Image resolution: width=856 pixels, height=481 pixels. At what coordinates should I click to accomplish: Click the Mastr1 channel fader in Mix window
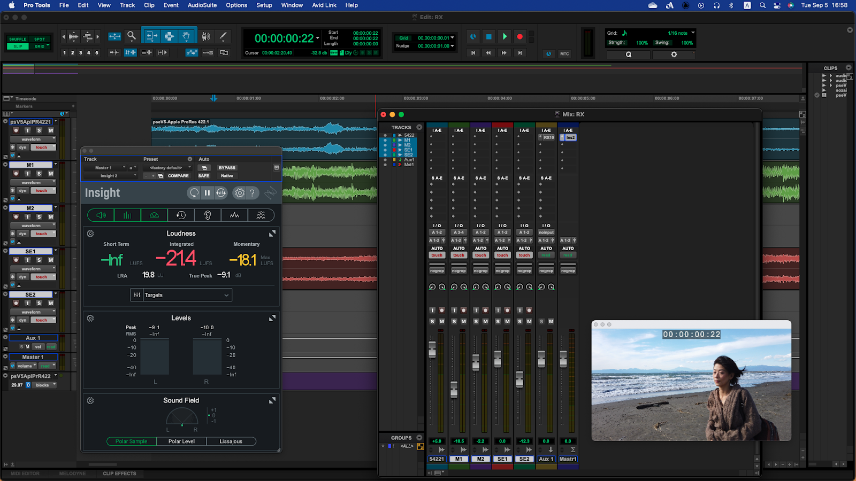click(563, 359)
